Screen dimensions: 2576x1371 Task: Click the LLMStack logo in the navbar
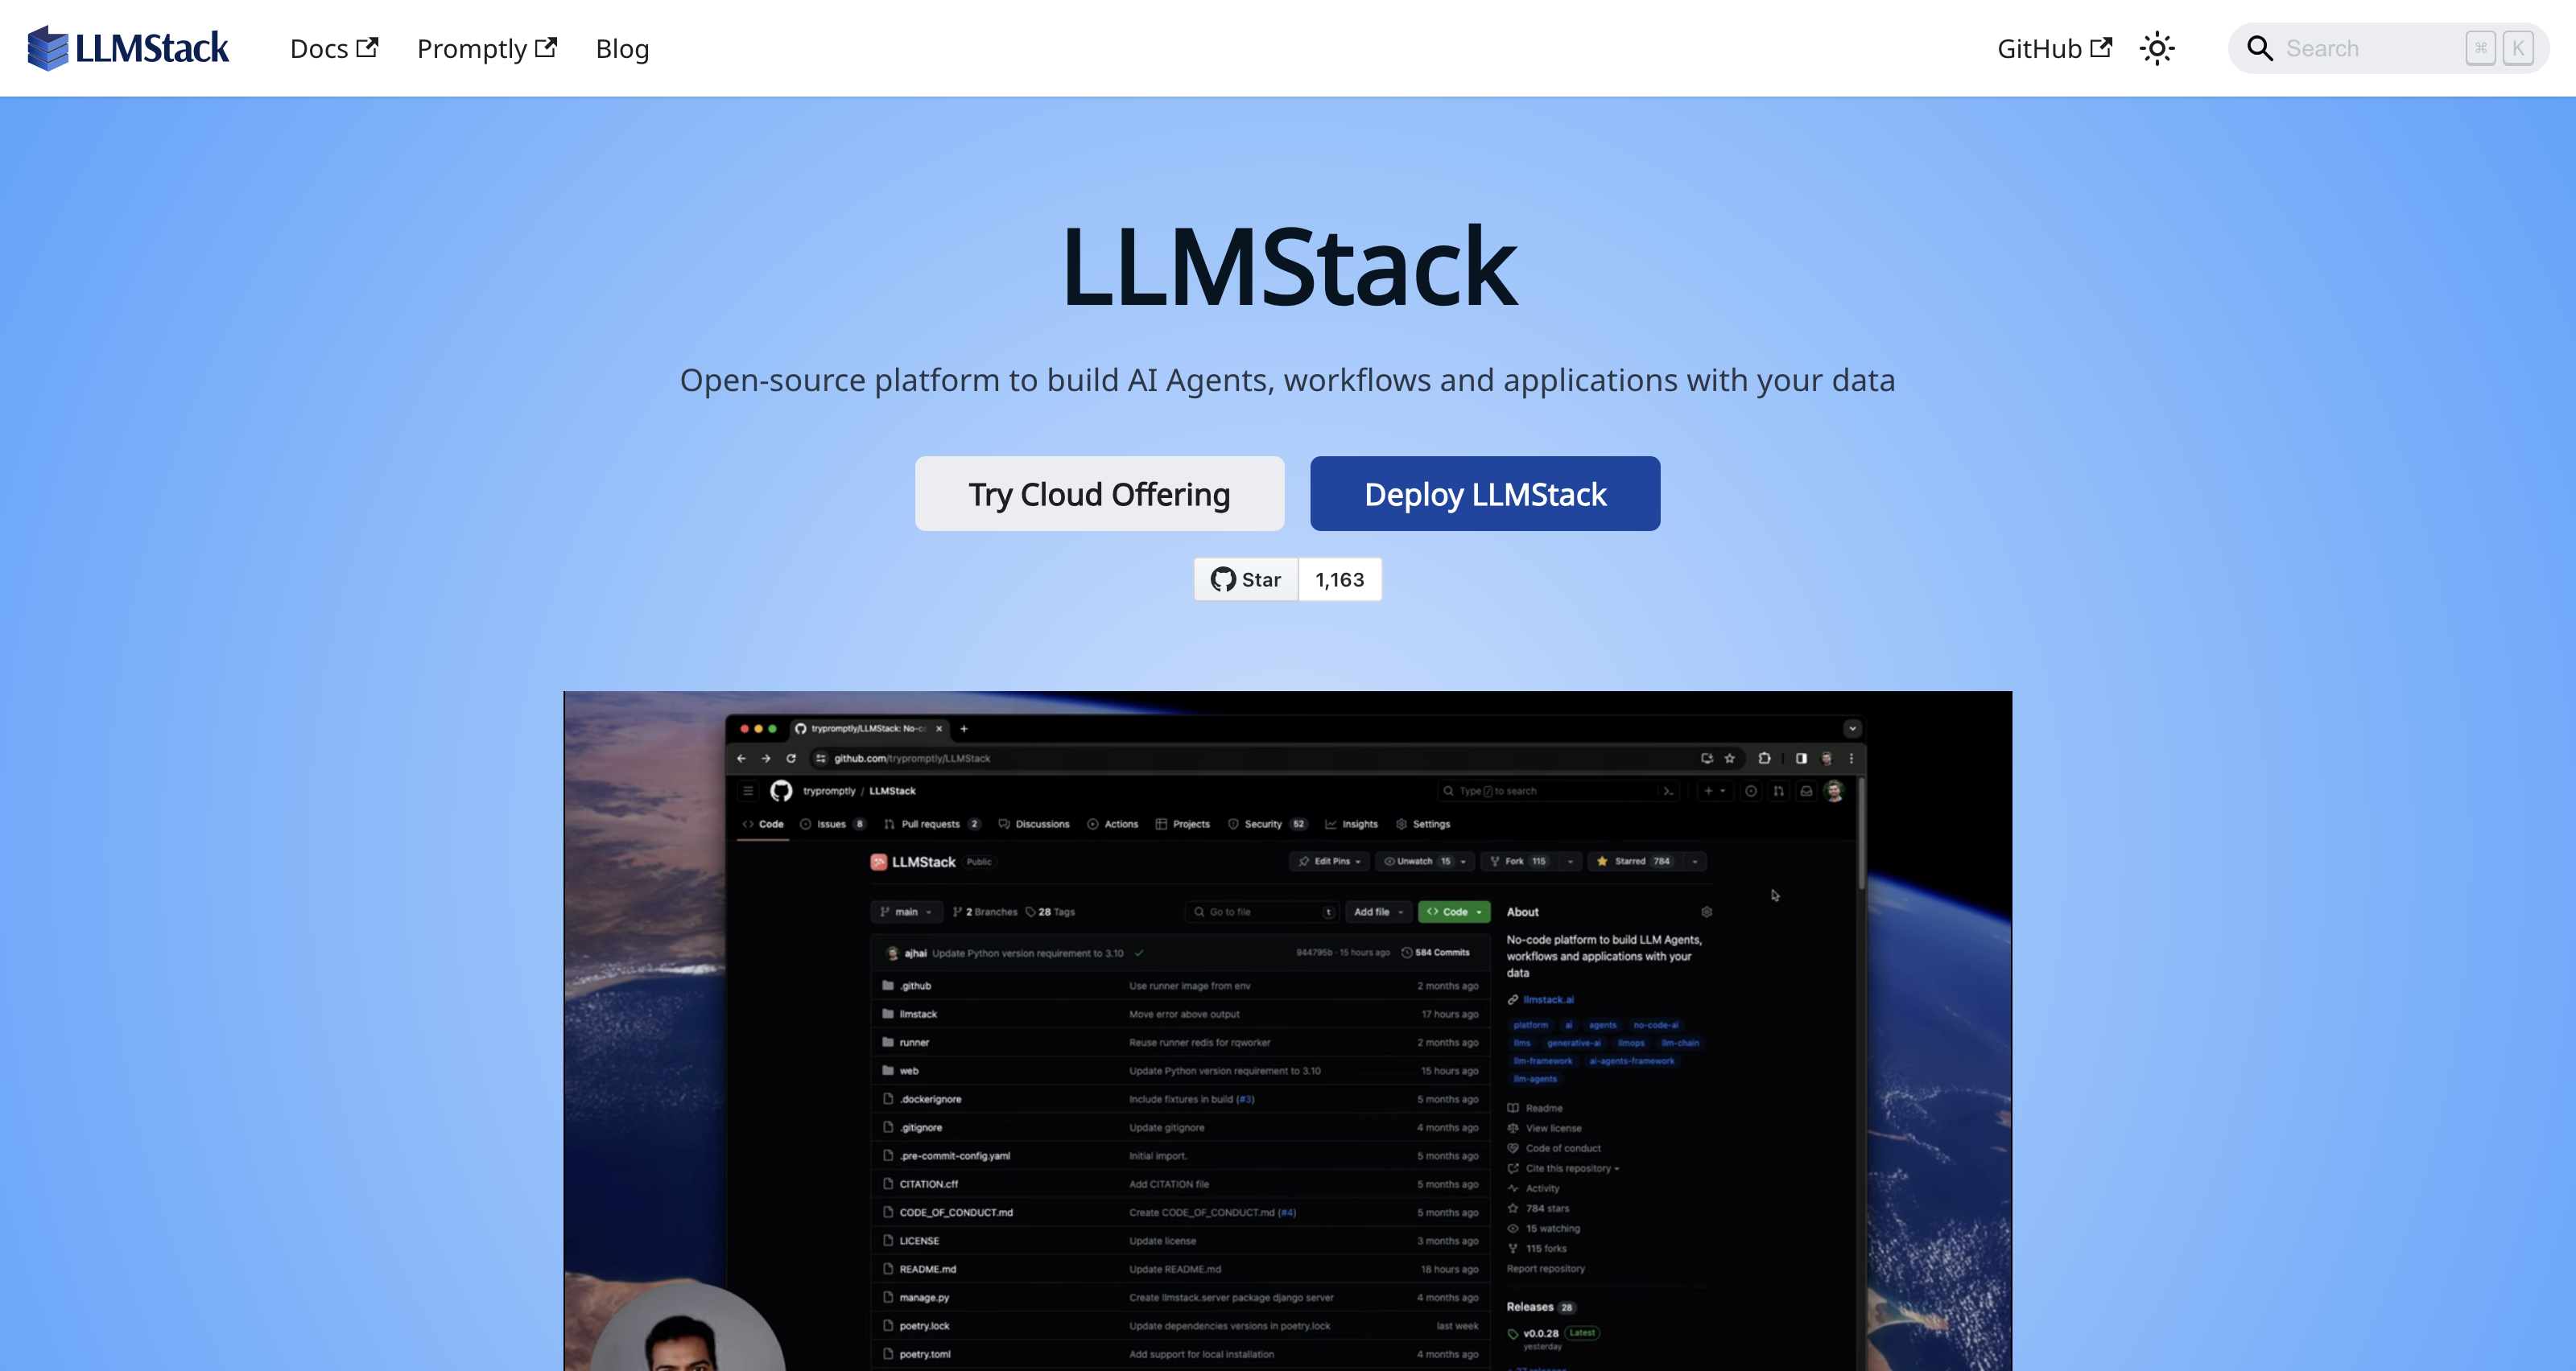[128, 48]
